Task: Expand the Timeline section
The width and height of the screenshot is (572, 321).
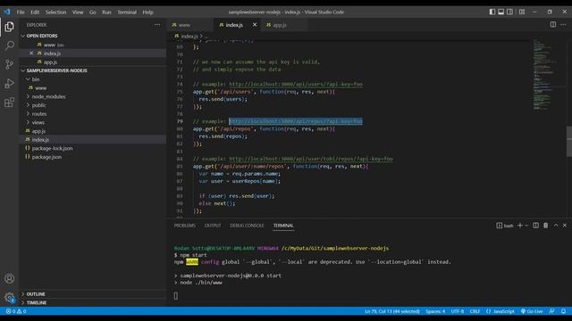Action: click(93, 302)
